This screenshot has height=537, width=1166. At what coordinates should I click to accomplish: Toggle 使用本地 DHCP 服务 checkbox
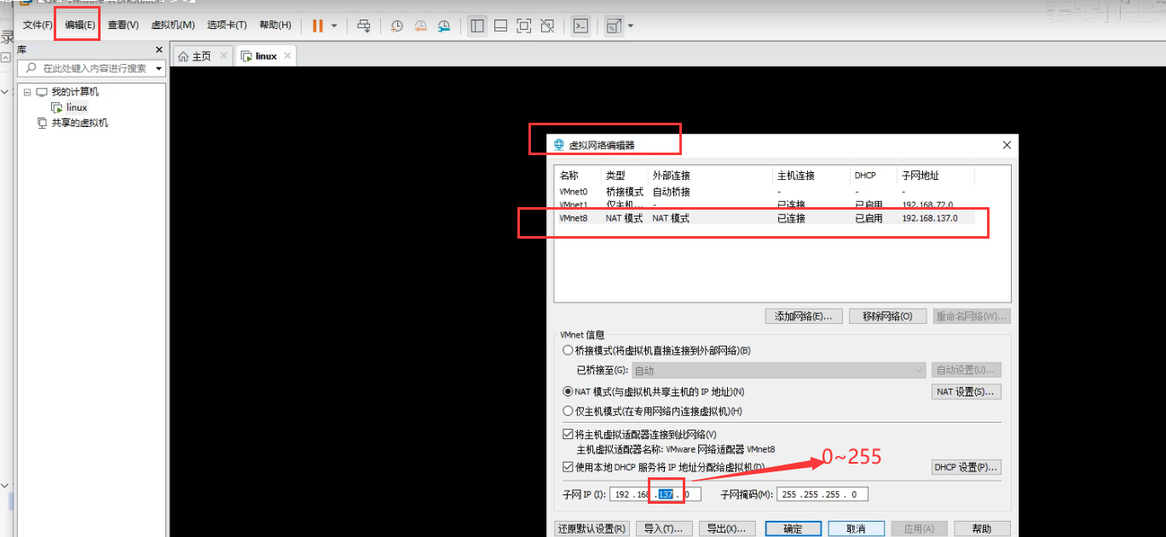click(569, 467)
